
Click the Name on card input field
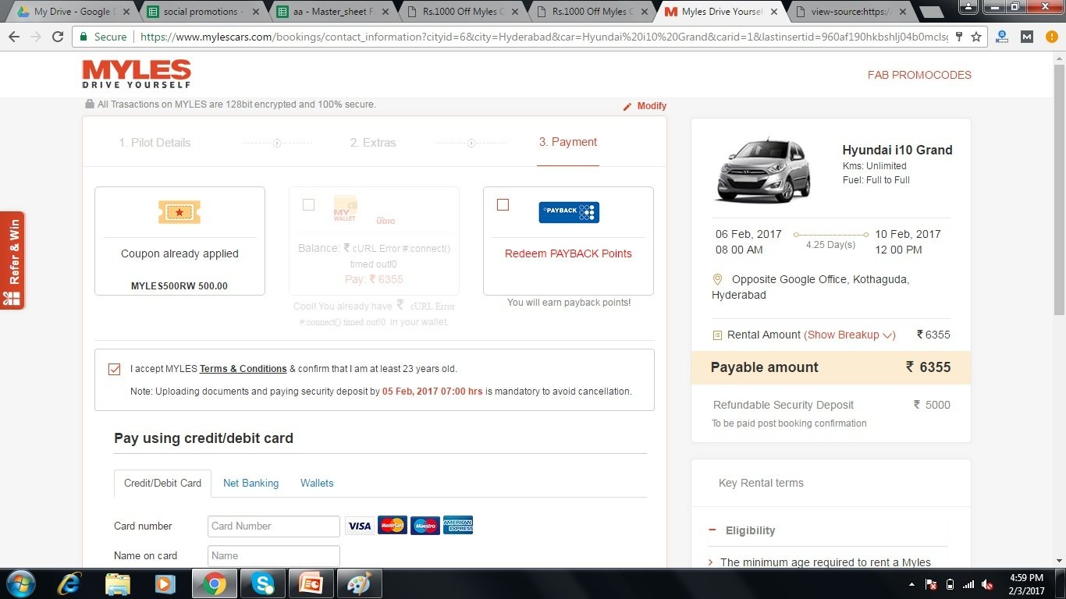pyautogui.click(x=274, y=556)
